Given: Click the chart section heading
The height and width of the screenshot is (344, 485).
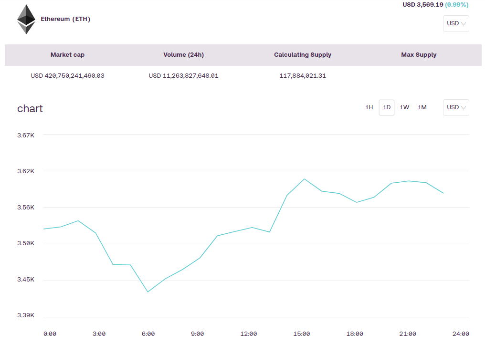Looking at the screenshot, I should 30,109.
